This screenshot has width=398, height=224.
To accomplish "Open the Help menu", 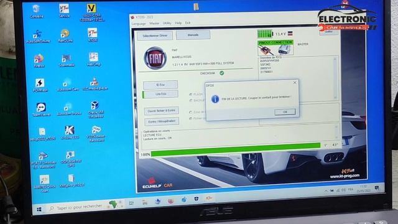I will coord(178,23).
